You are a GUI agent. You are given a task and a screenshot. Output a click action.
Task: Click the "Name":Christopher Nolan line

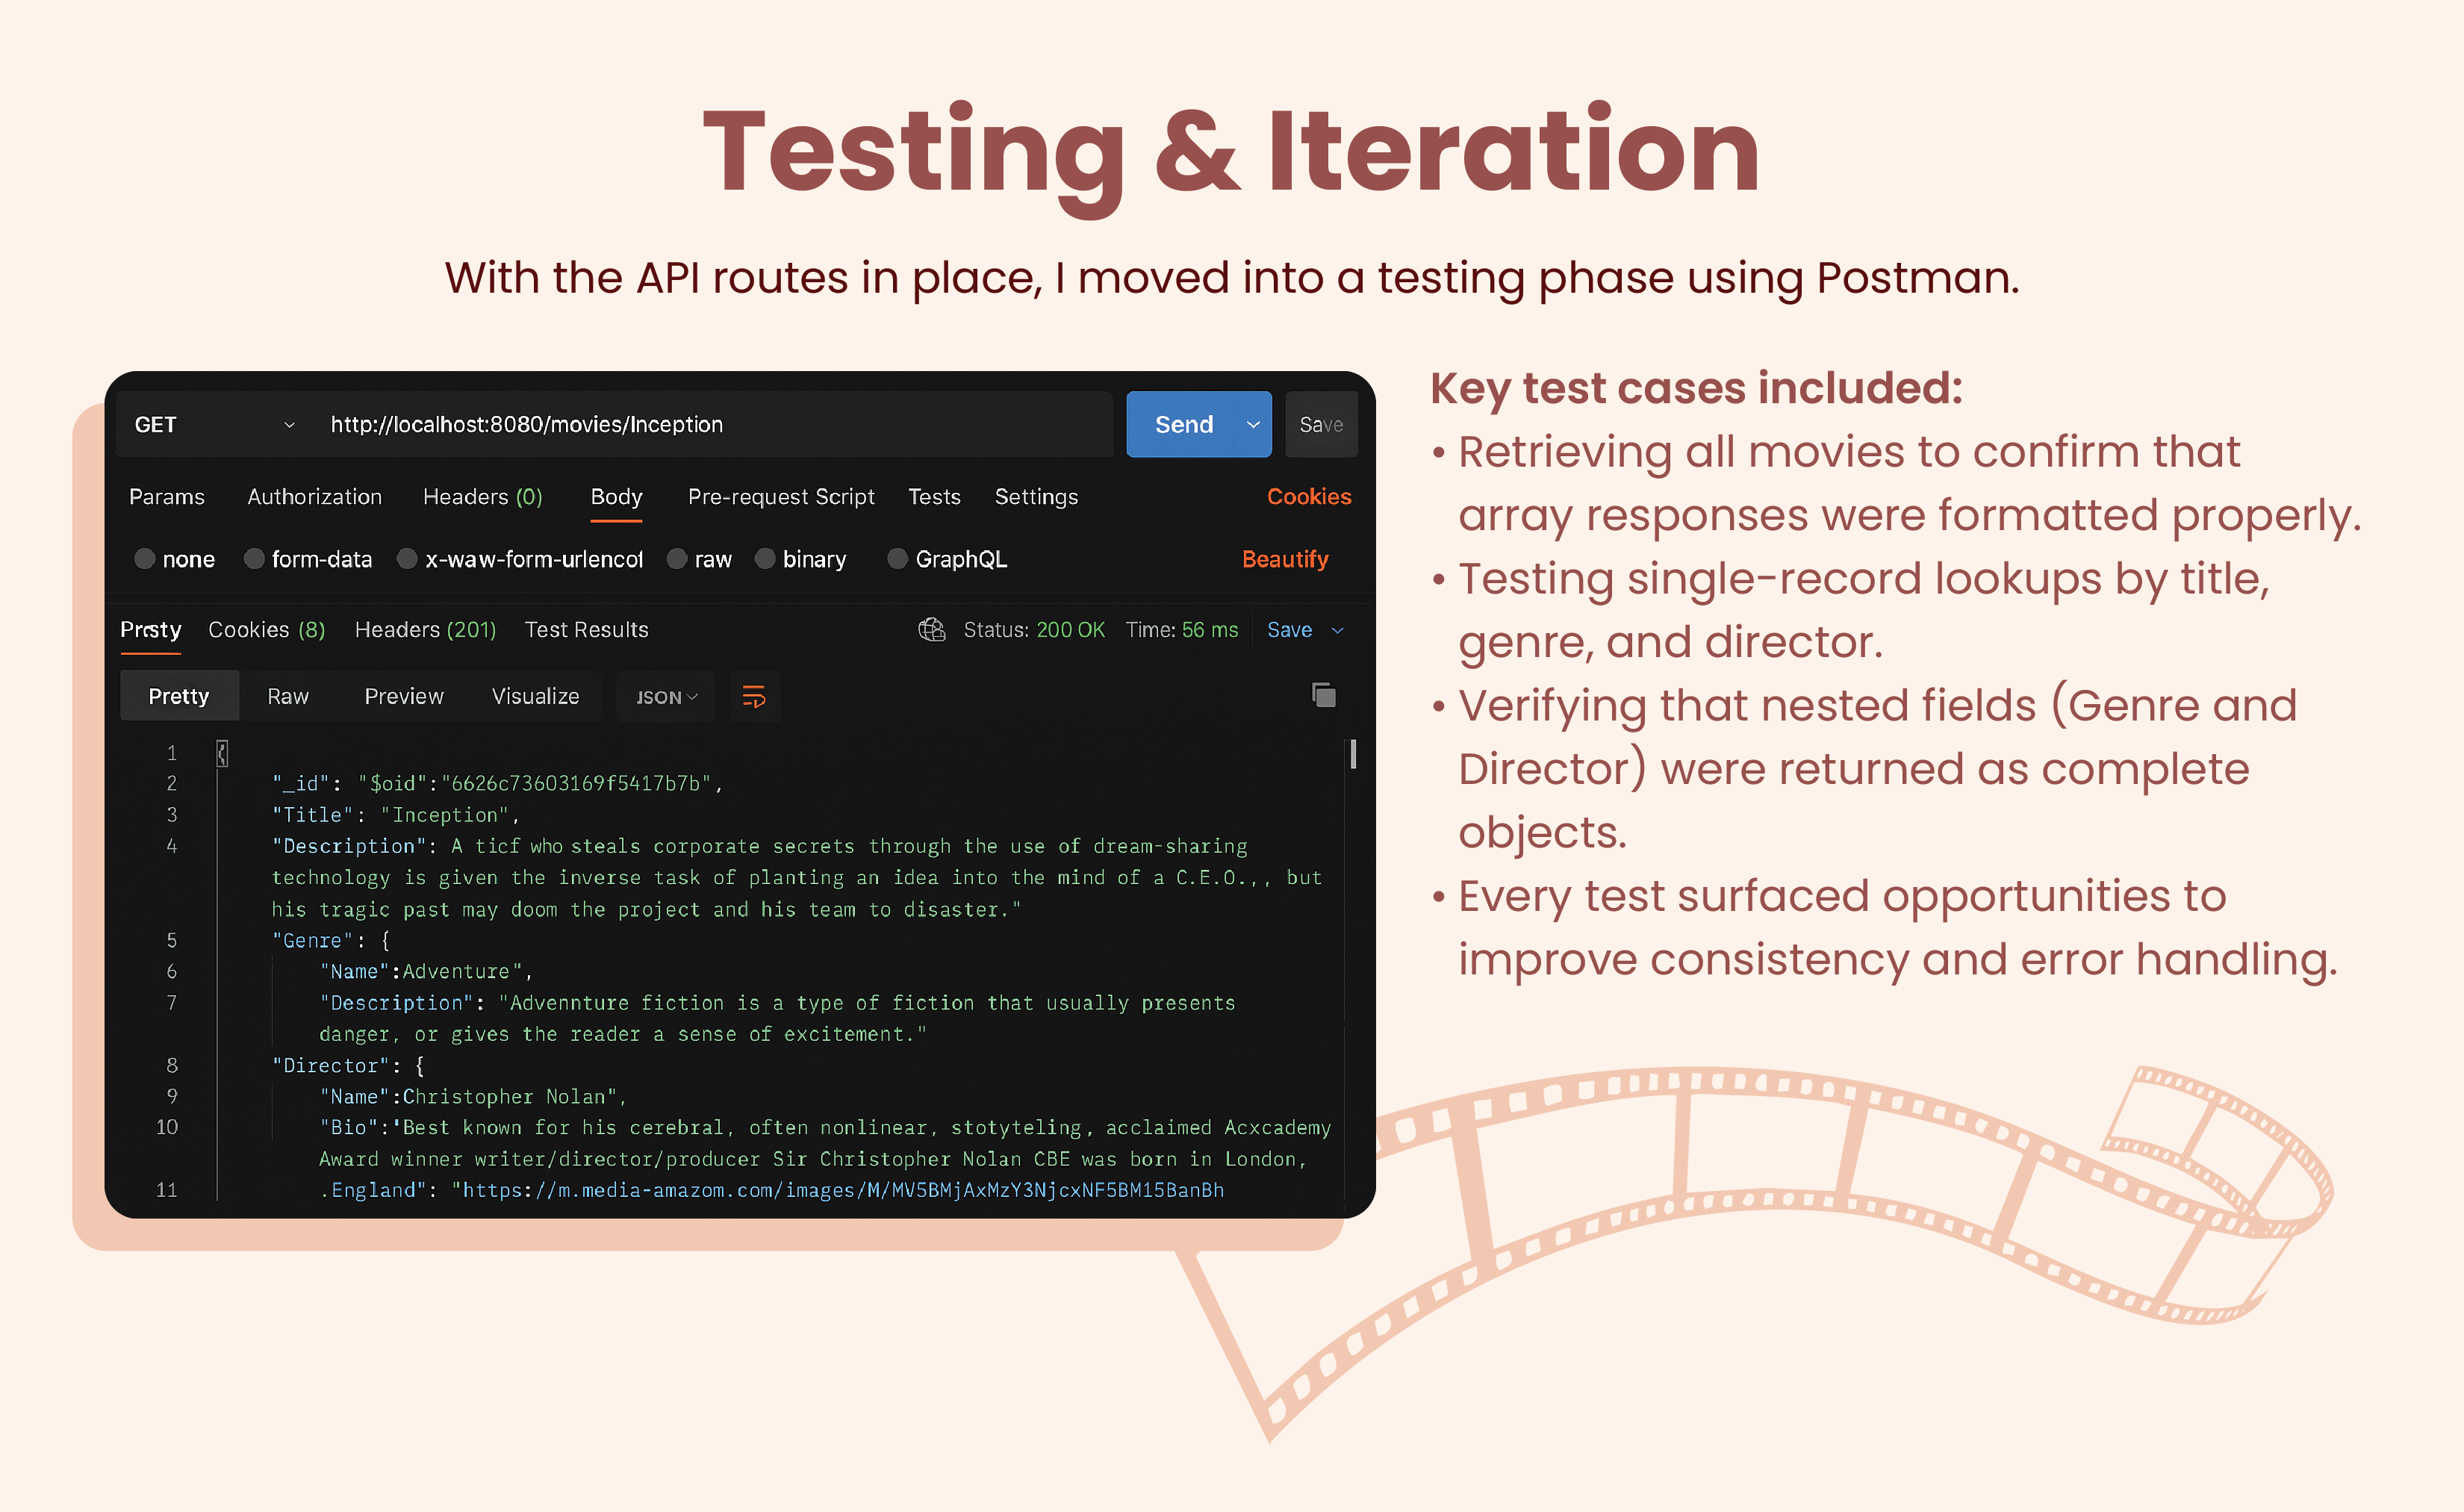point(473,1096)
